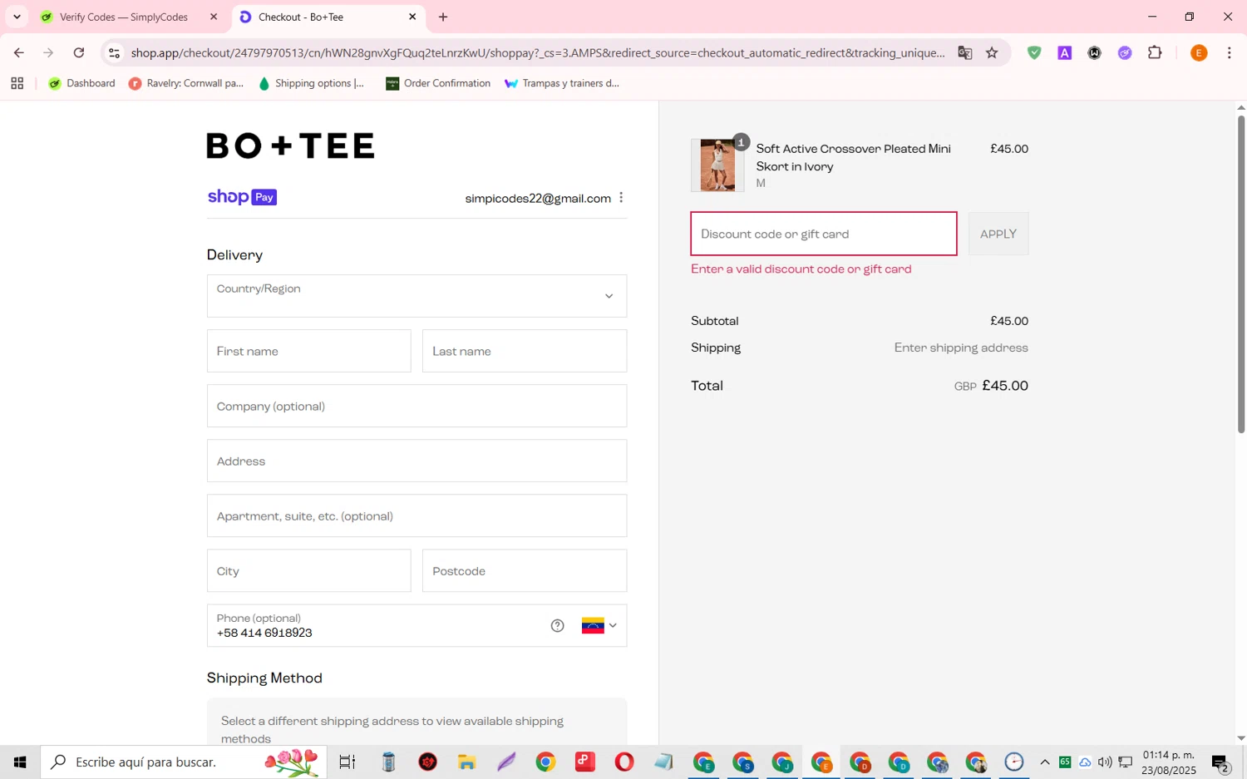Launch File Explorer from the taskbar

466,762
